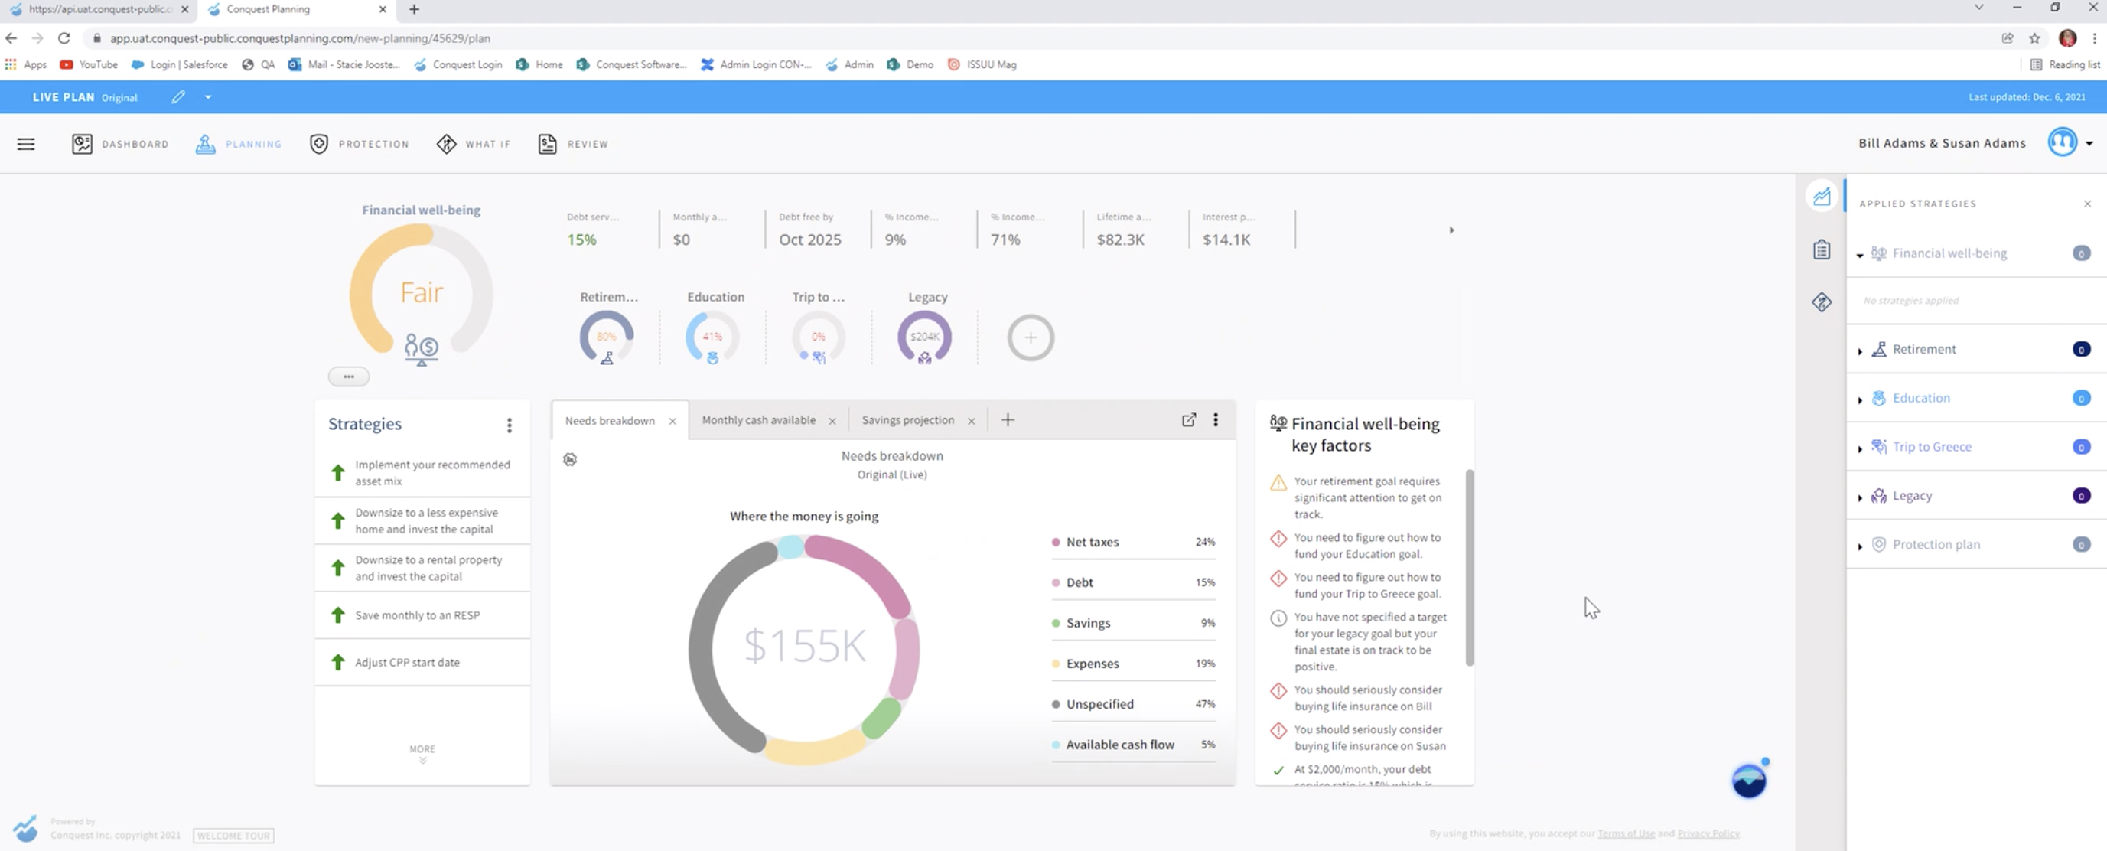Add a new chart tab with plus
2107x851 pixels.
[x=1008, y=420]
